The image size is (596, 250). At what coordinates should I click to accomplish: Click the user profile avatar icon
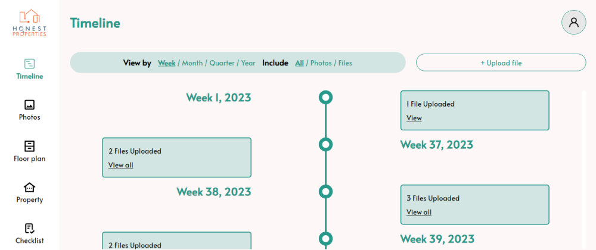coord(573,23)
